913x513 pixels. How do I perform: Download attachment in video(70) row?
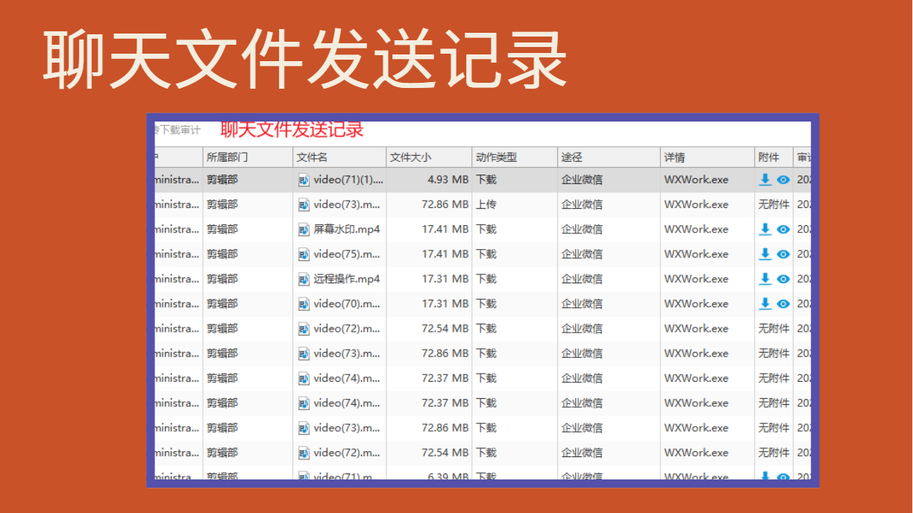click(765, 303)
